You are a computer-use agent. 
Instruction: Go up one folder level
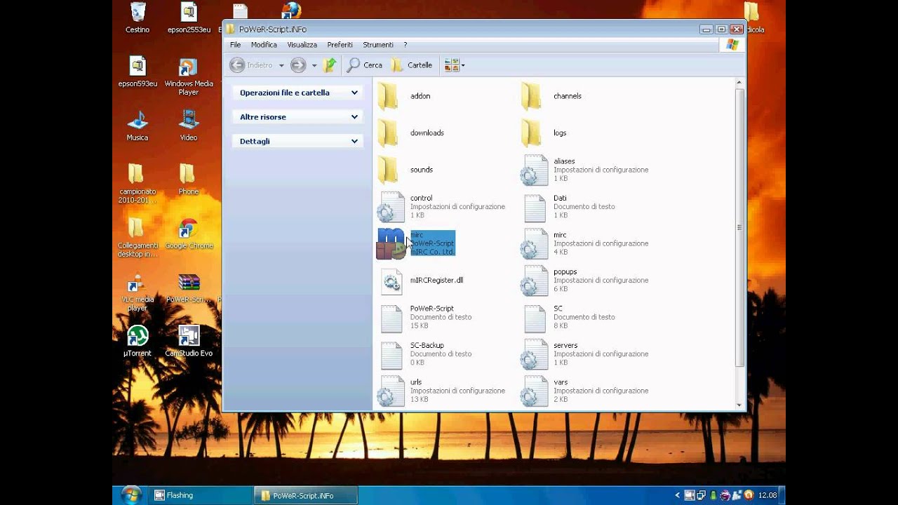tap(330, 65)
